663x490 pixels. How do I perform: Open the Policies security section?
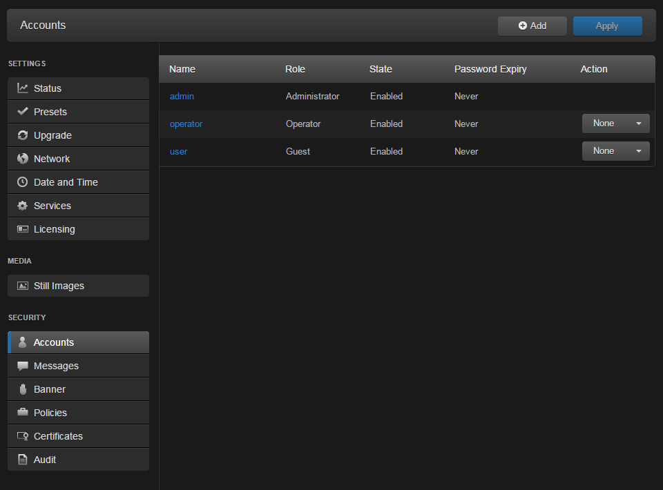pyautogui.click(x=50, y=412)
